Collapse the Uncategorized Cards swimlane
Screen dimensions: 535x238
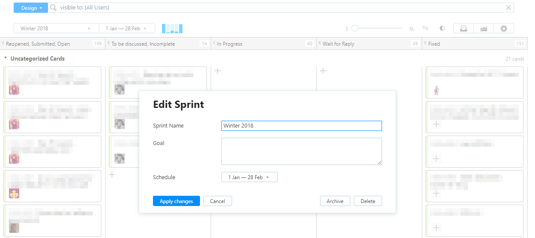click(6, 58)
